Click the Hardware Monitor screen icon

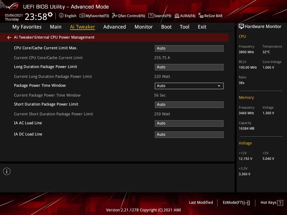coord(241,27)
